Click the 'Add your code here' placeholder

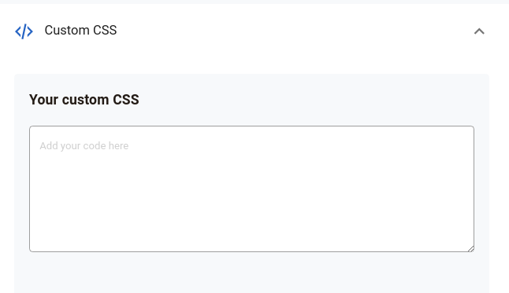click(84, 145)
